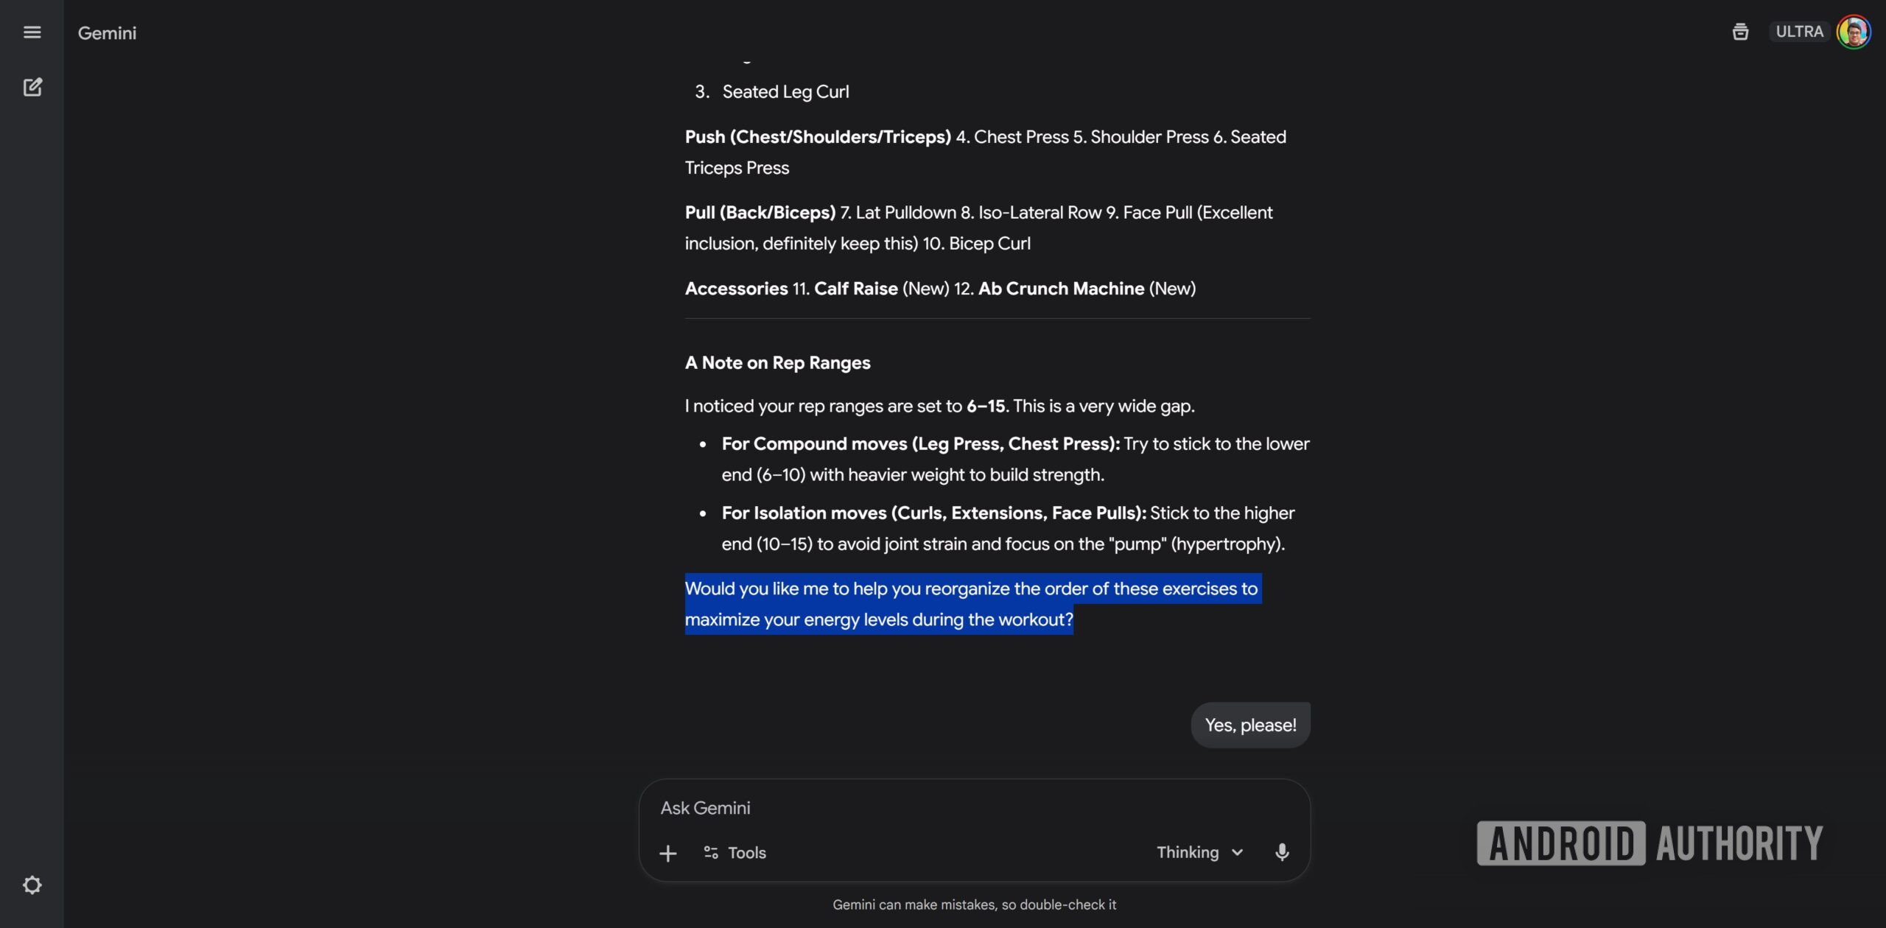Attach a file using the plus icon
This screenshot has width=1886, height=928.
click(667, 852)
